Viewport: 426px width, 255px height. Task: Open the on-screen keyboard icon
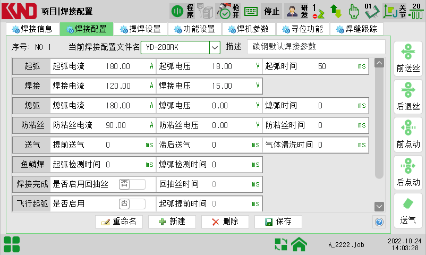coord(251,11)
